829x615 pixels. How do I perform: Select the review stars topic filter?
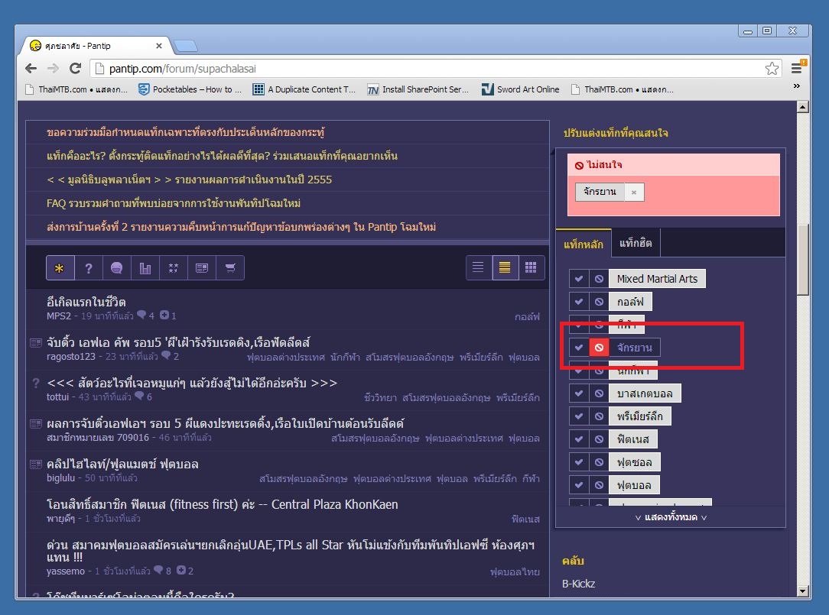point(174,268)
